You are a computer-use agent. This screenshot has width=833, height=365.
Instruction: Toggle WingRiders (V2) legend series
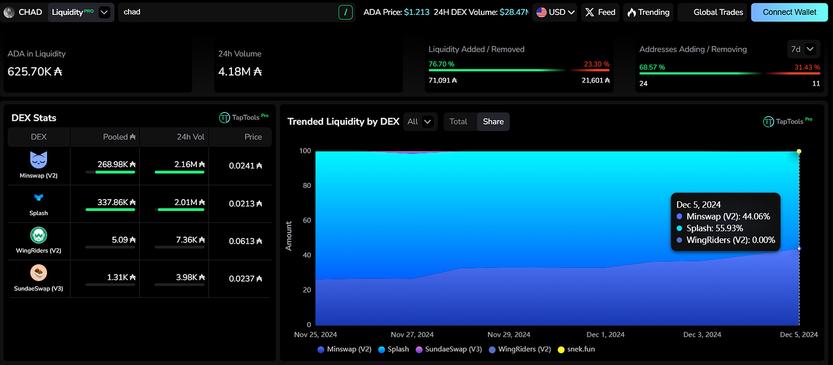coord(520,350)
